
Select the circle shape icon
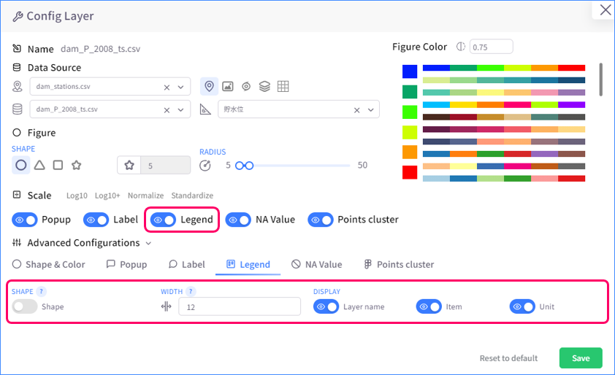20,166
